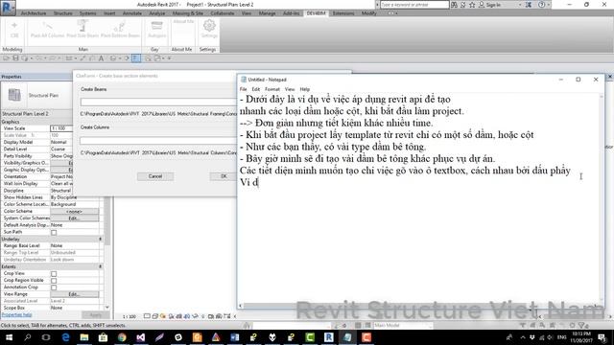Image resolution: width=614 pixels, height=345 pixels.
Task: Open the Notepad Help menu
Action: pos(305,89)
